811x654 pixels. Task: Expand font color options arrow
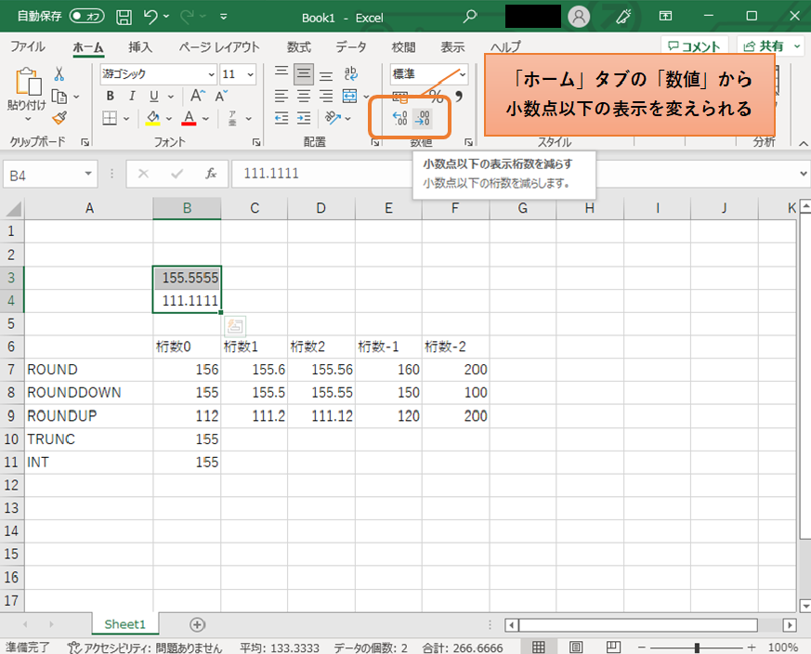point(206,119)
